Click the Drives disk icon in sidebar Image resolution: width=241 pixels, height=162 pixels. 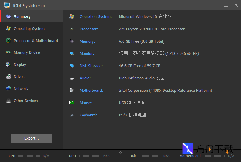pyautogui.click(x=8, y=76)
